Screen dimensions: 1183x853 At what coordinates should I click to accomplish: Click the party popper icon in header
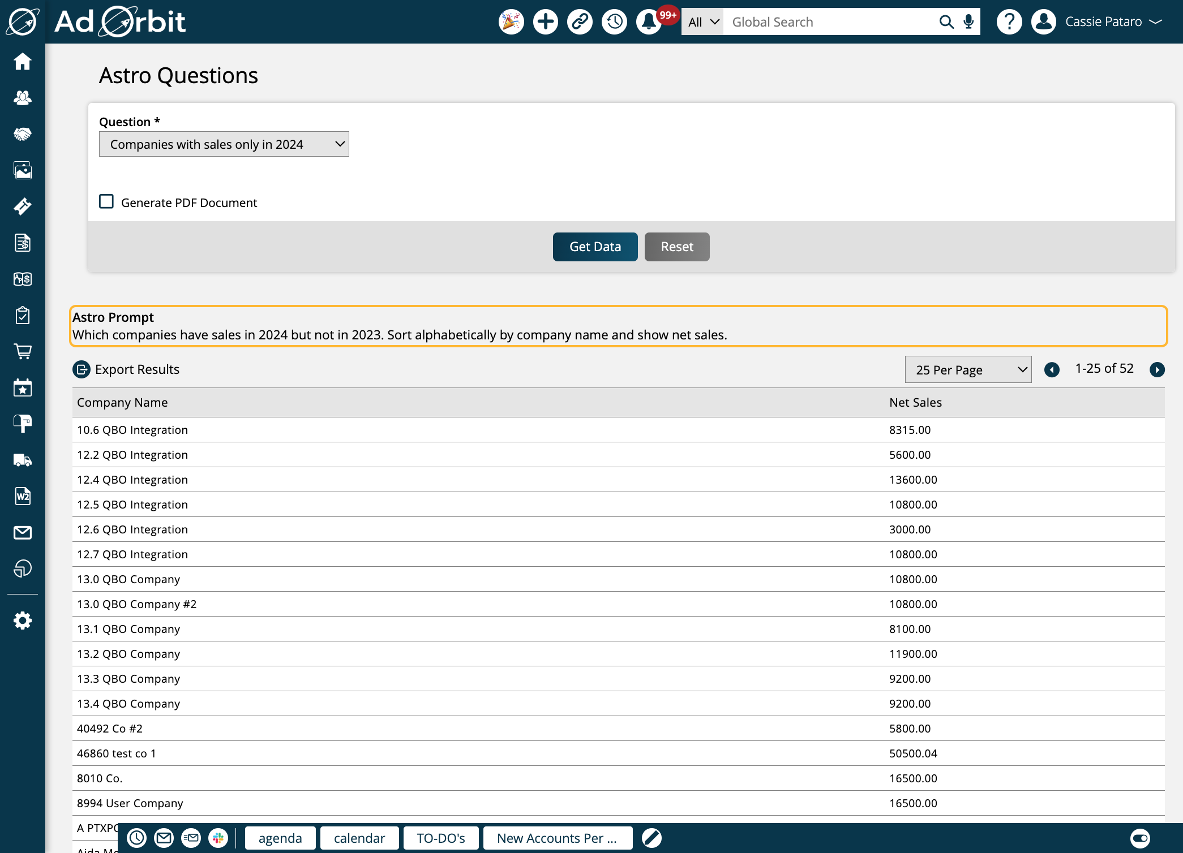(511, 22)
